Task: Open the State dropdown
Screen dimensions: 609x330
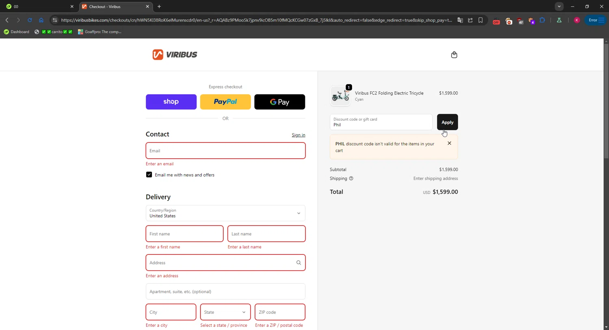Action: [225, 312]
